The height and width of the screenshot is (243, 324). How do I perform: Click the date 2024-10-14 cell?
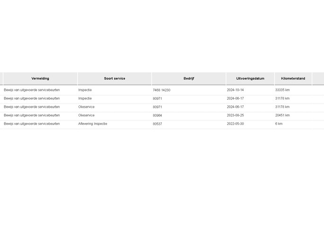234,90
